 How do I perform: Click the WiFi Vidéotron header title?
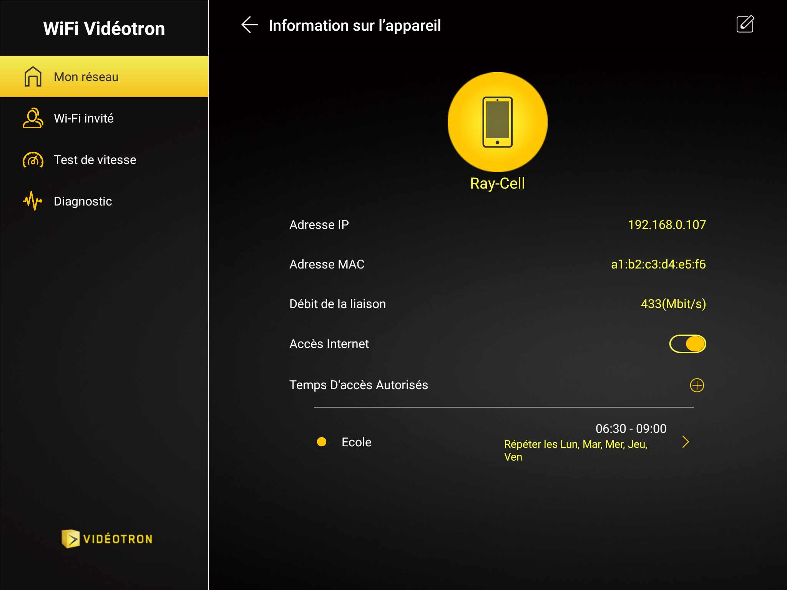104,28
